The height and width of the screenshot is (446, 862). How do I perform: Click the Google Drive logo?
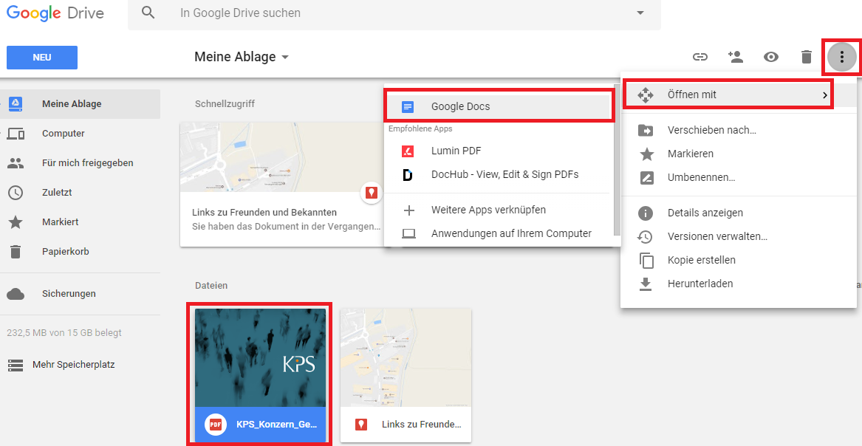point(55,13)
